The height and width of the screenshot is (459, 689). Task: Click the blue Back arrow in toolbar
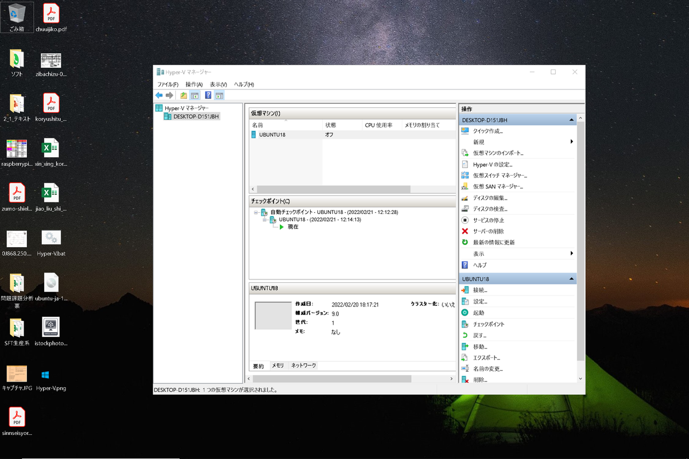click(159, 95)
